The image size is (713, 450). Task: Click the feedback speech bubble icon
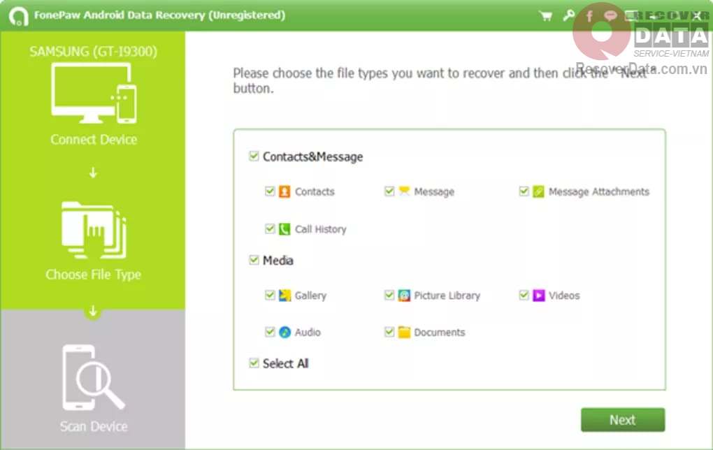[610, 16]
